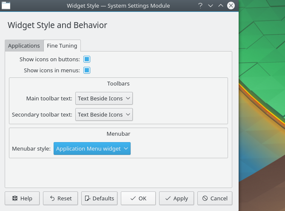
Task: Minimize window using down chevron in title bar
Action: 211,6
